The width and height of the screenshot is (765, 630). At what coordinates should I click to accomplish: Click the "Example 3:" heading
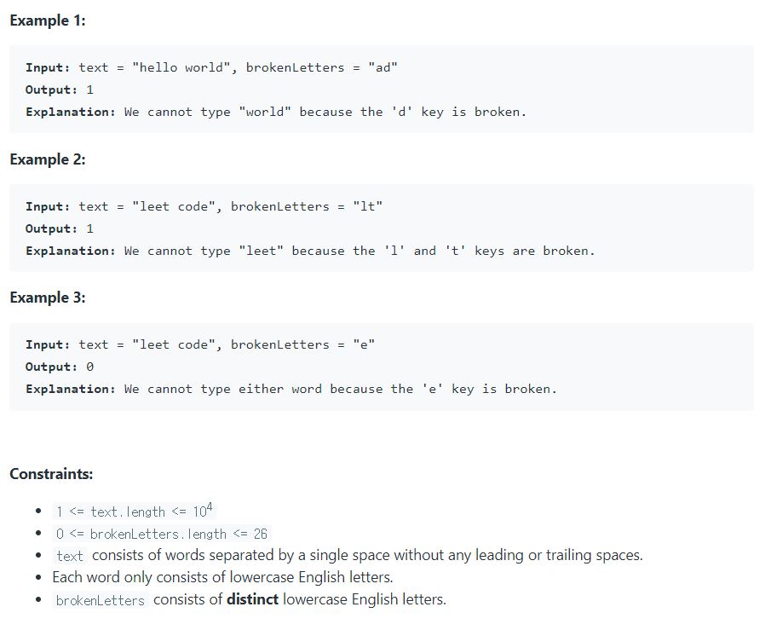(x=48, y=298)
